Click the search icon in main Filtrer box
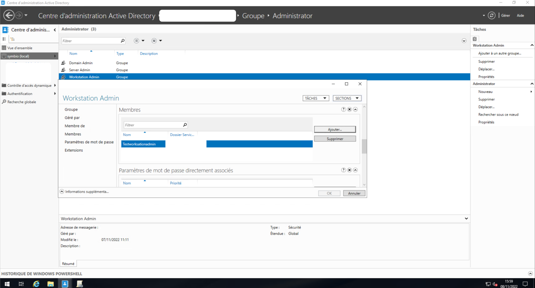 [x=123, y=41]
